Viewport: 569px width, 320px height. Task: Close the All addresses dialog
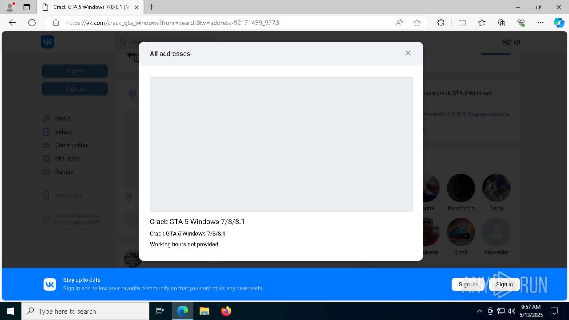pos(408,53)
